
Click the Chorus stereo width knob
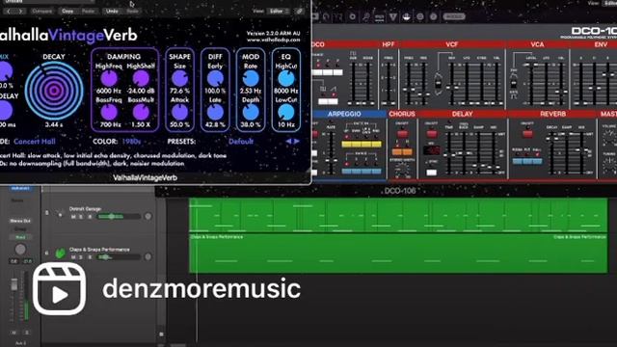402,170
